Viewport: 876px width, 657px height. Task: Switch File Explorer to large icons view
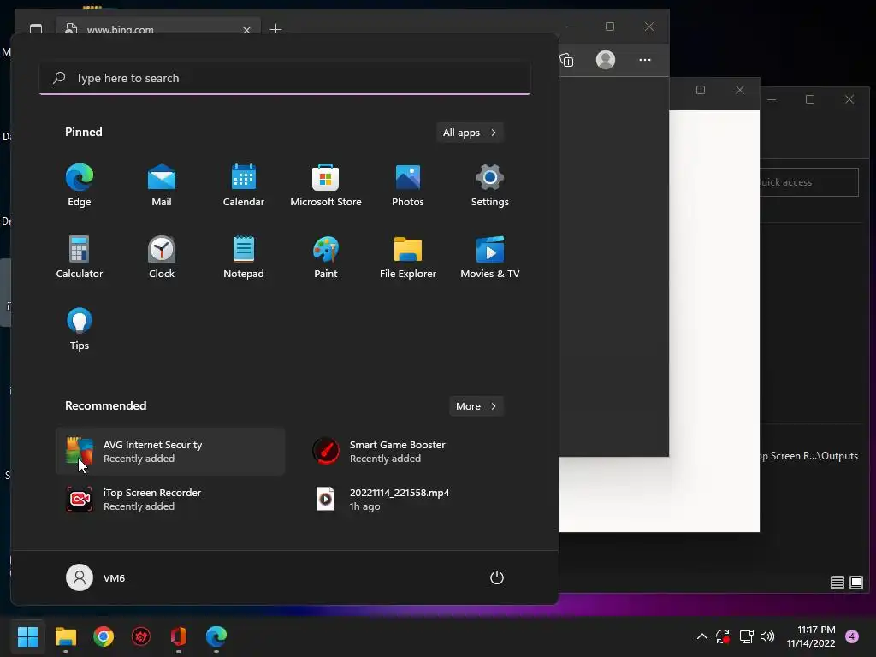pos(855,583)
